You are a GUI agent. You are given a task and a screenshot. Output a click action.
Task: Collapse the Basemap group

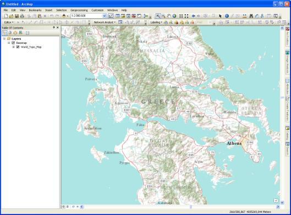(x=9, y=43)
